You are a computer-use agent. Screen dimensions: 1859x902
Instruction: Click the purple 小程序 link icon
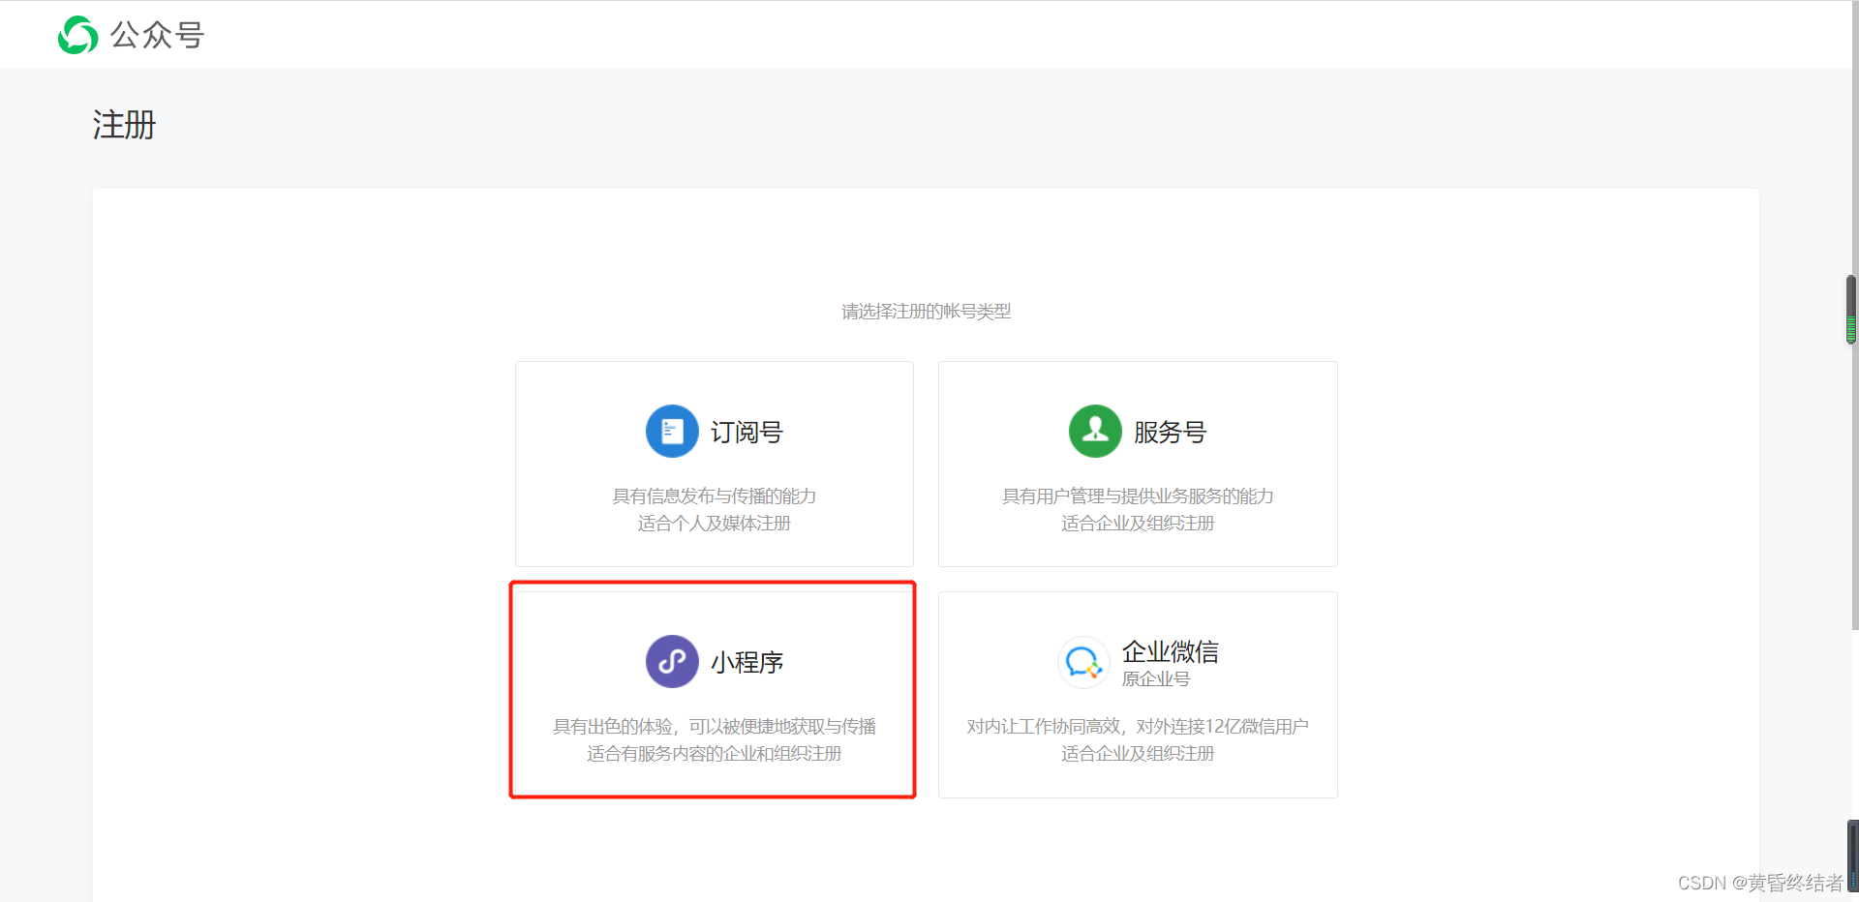tap(672, 661)
